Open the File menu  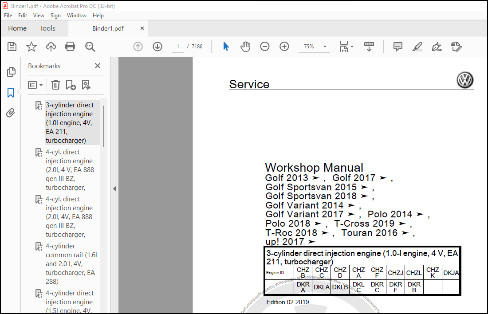tap(8, 16)
